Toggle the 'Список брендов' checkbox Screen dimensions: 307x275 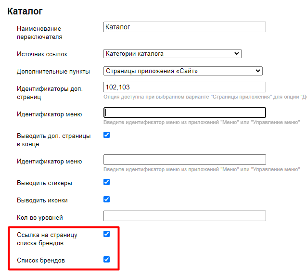pos(107,260)
